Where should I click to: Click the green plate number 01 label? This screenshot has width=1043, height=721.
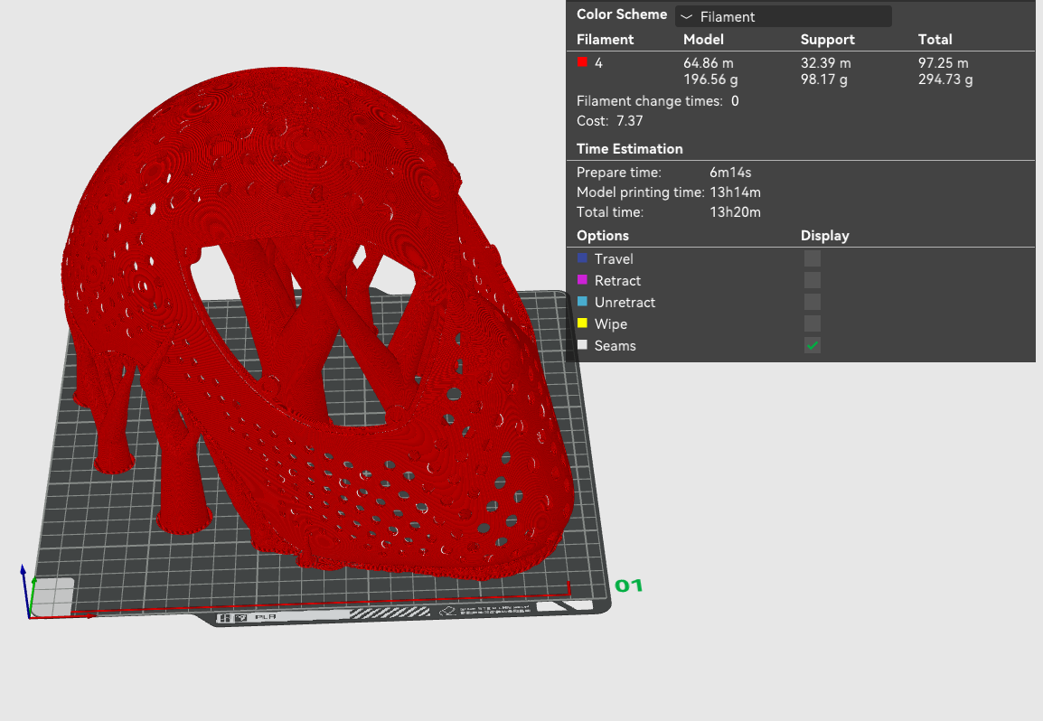click(x=628, y=585)
